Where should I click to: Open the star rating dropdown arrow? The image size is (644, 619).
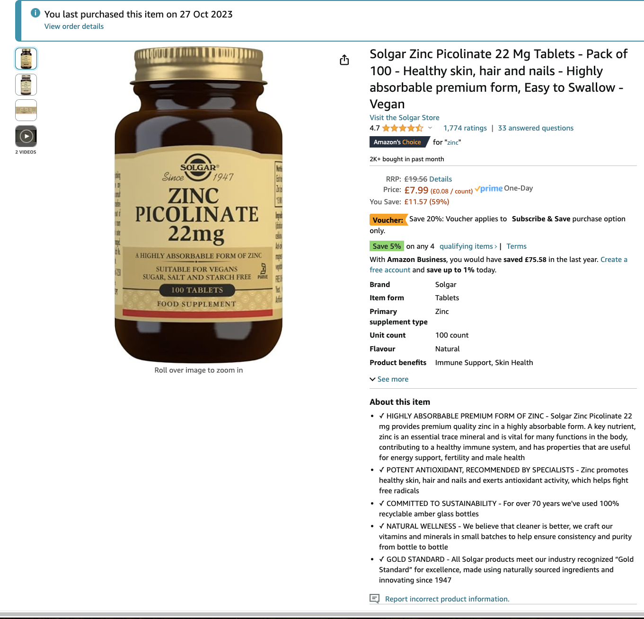430,128
